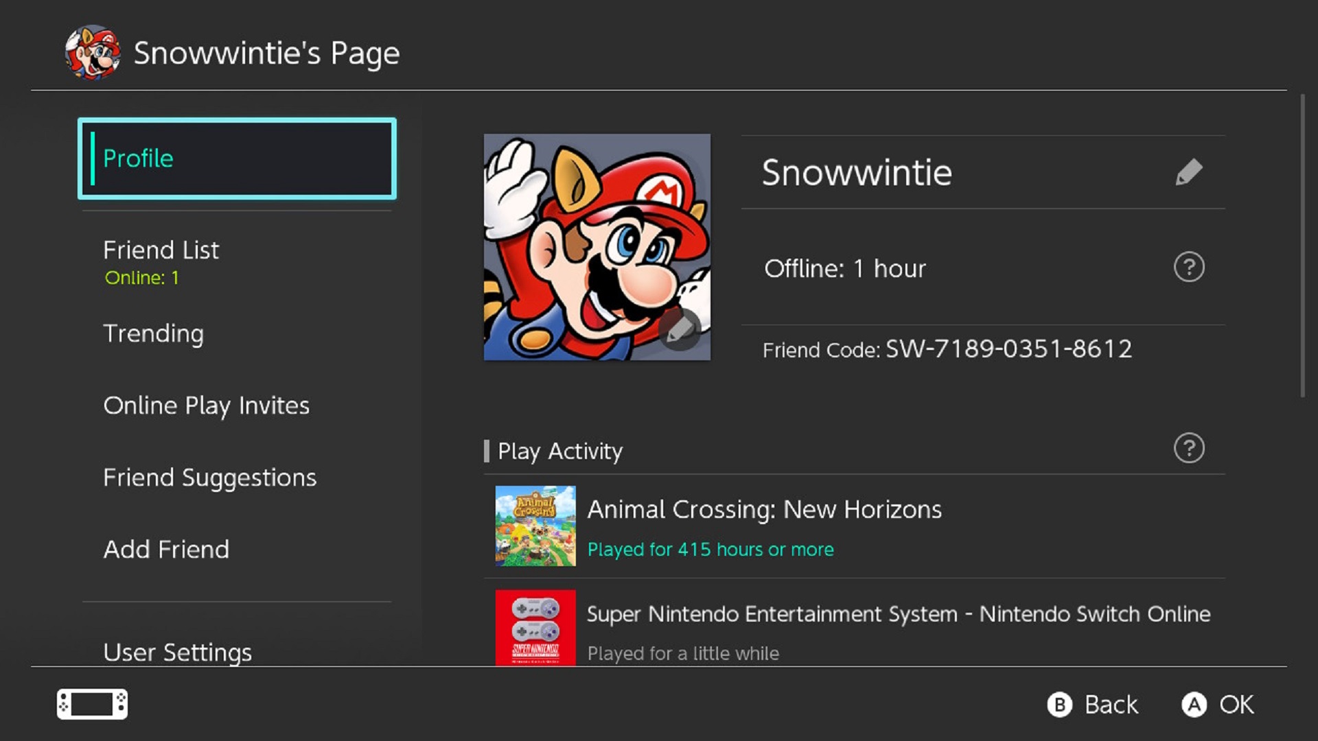Viewport: 1318px width, 741px height.
Task: Select the A OK button icon
Action: point(1196,704)
